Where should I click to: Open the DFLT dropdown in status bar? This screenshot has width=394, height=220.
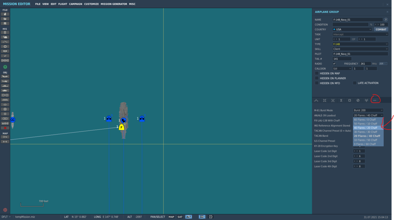tap(6, 217)
